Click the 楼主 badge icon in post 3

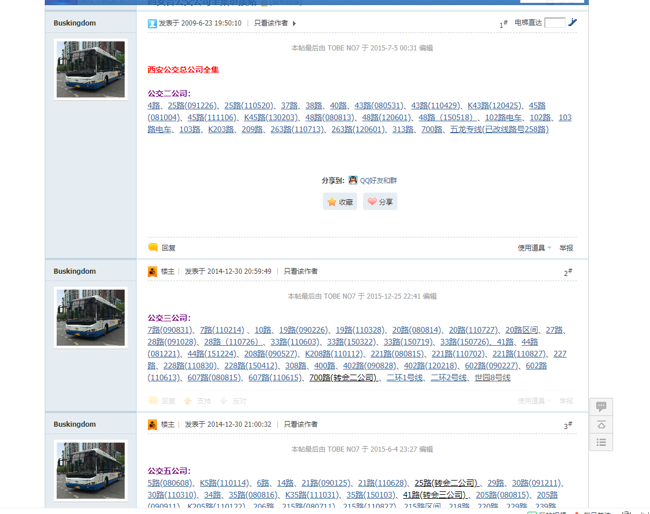[152, 424]
